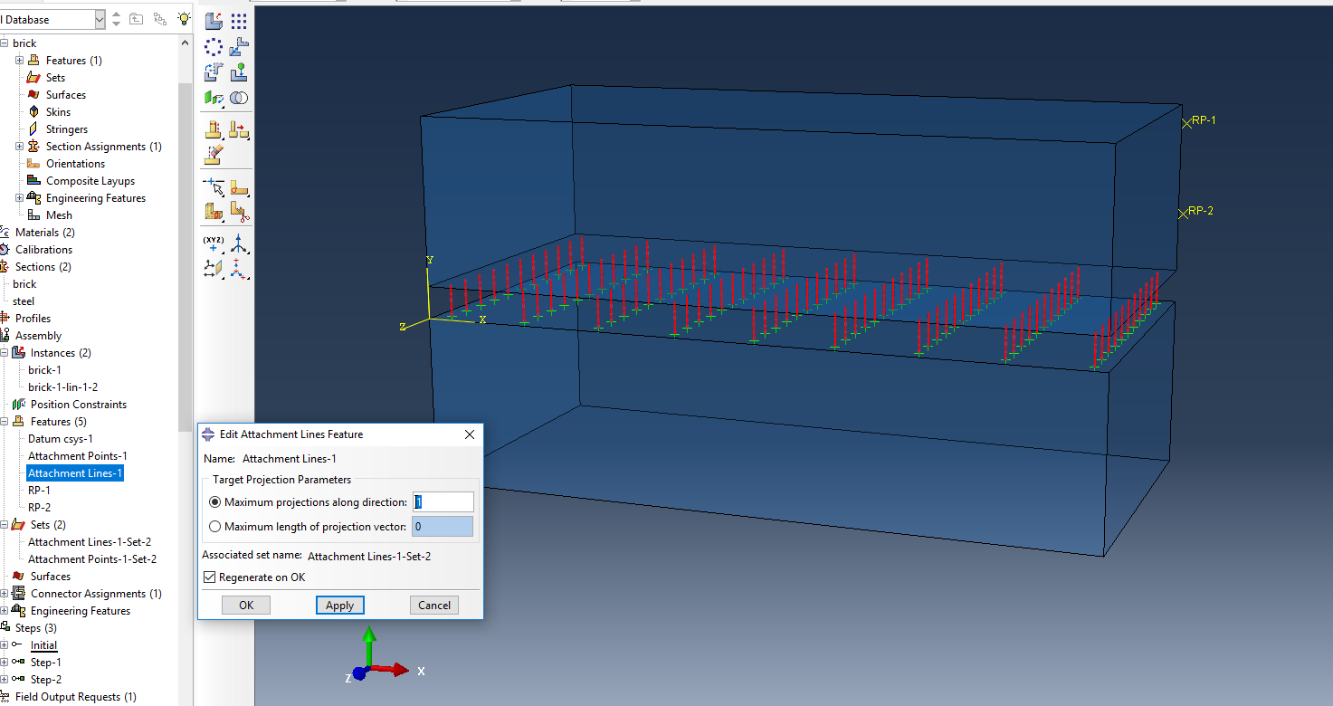Expand Section Assignments (1)
The height and width of the screenshot is (706, 1333).
click(20, 147)
